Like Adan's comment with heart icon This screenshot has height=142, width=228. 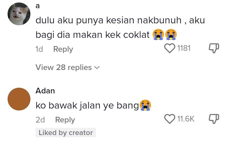coord(170,119)
